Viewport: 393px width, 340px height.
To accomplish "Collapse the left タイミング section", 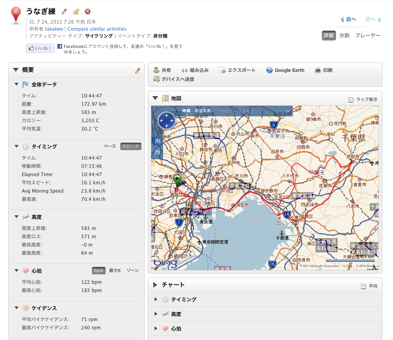I will [17, 147].
